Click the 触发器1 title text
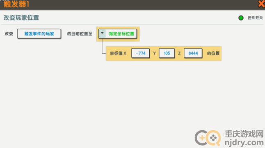Screen dimensions: 265x148 click(x=16, y=4)
